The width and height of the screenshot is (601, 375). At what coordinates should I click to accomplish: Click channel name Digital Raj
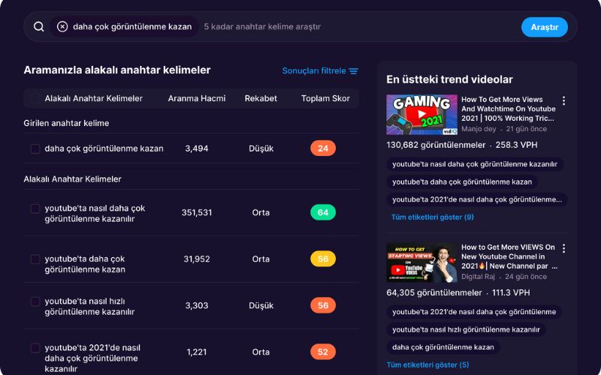coord(478,277)
